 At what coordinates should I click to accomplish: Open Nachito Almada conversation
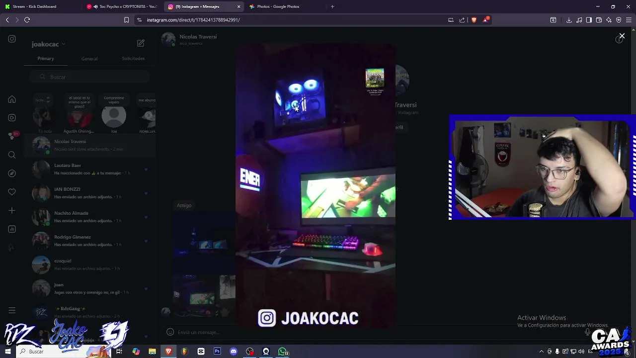[90, 217]
